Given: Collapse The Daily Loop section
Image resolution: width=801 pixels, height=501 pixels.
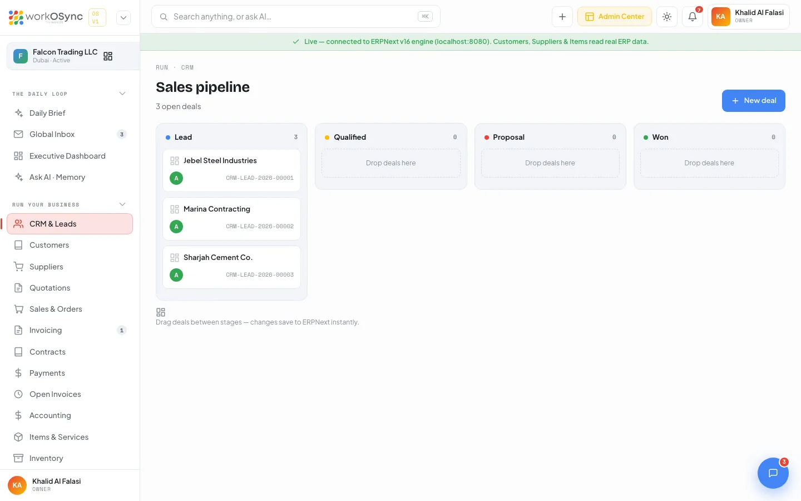Looking at the screenshot, I should click(x=122, y=94).
